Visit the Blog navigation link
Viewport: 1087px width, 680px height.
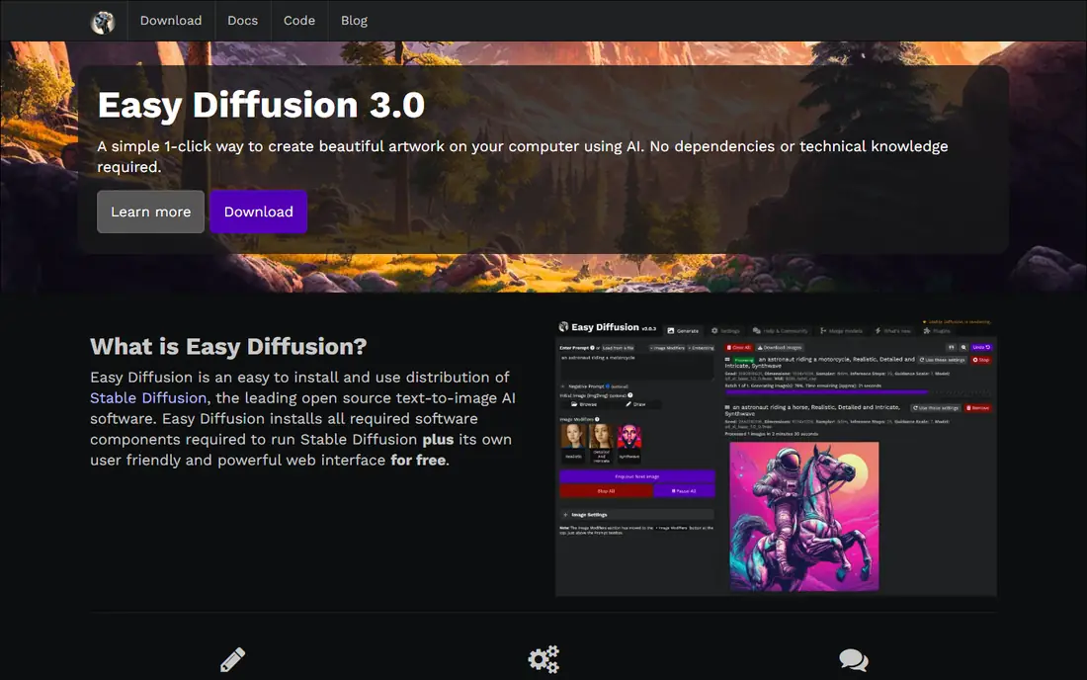(x=354, y=21)
